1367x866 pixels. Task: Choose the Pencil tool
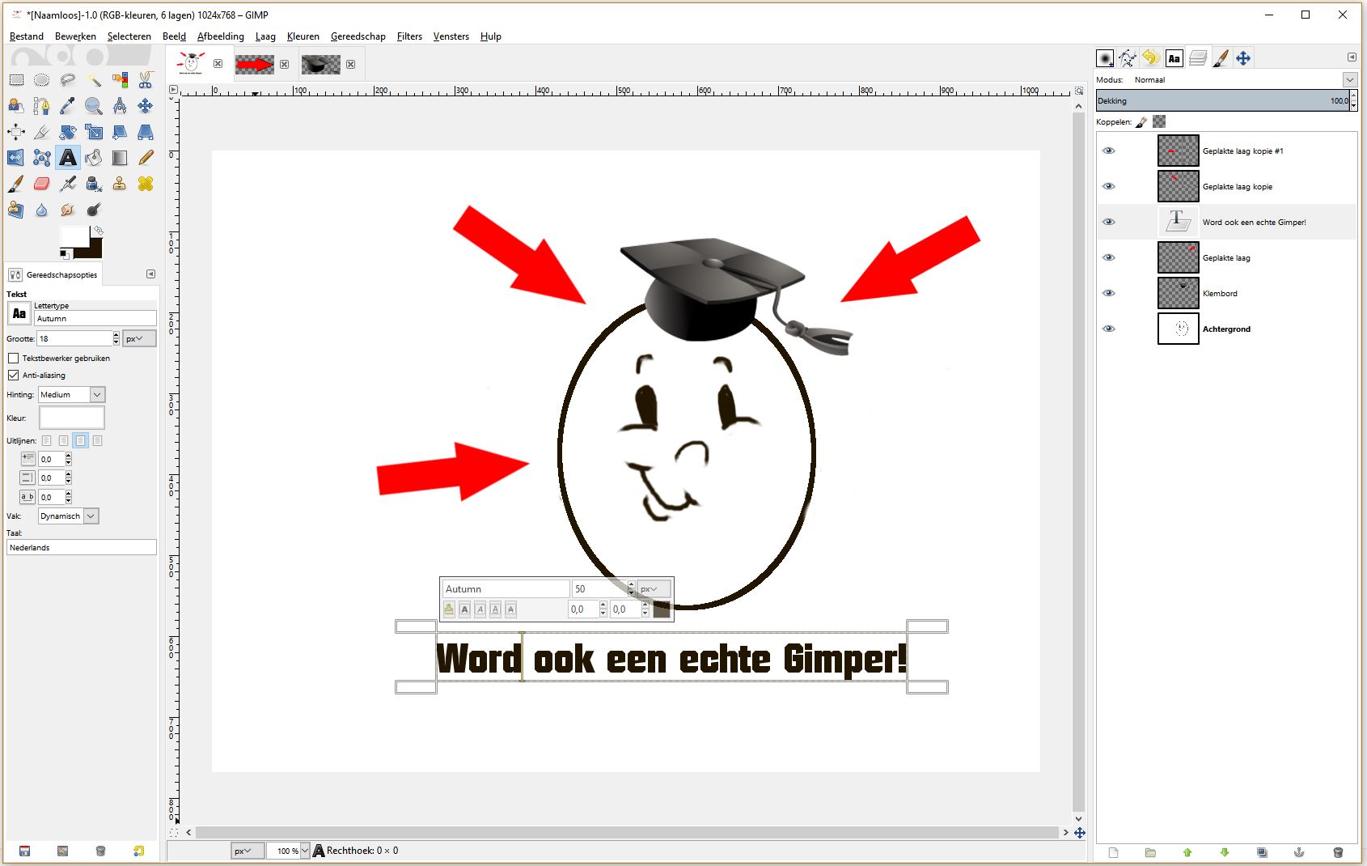point(146,158)
